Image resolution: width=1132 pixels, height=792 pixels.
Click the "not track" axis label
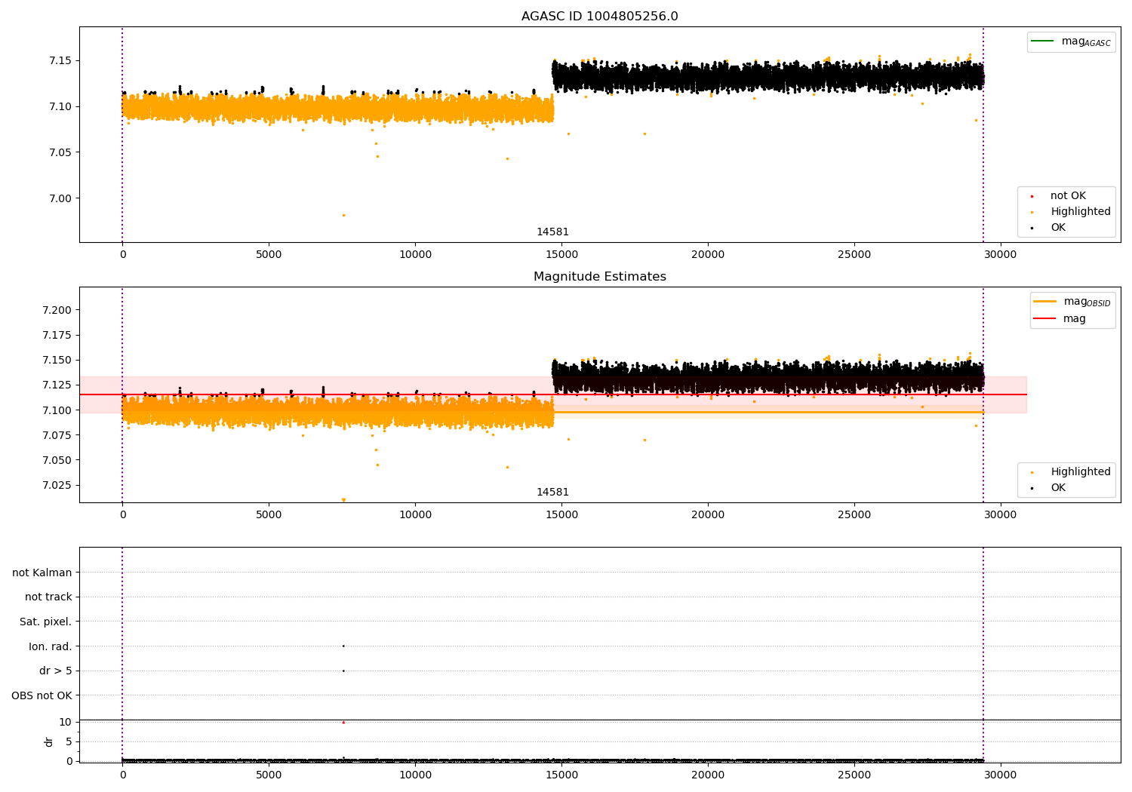click(x=48, y=597)
